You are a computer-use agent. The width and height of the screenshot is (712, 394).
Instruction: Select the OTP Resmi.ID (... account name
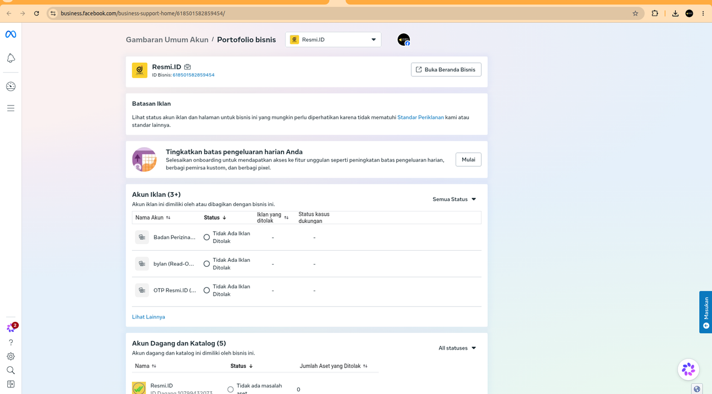click(175, 290)
